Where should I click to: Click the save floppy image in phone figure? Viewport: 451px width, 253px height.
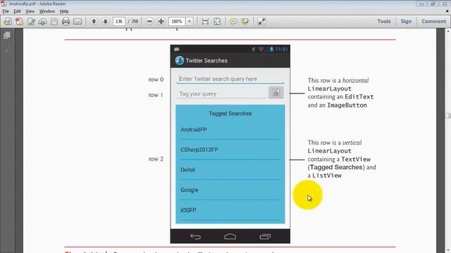276,92
